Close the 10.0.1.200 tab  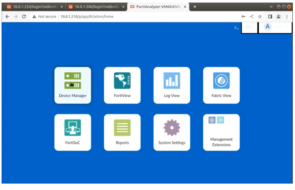coord(123,7)
